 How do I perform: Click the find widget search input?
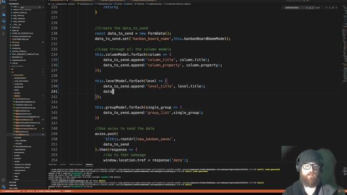295,8
